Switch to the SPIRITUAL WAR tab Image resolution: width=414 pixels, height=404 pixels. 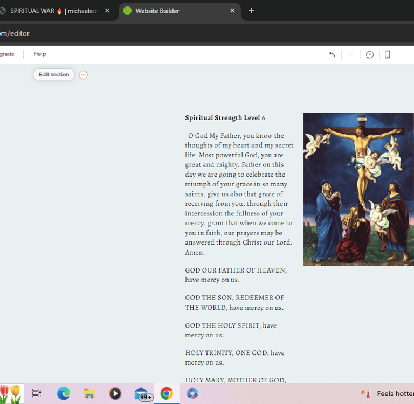54,11
